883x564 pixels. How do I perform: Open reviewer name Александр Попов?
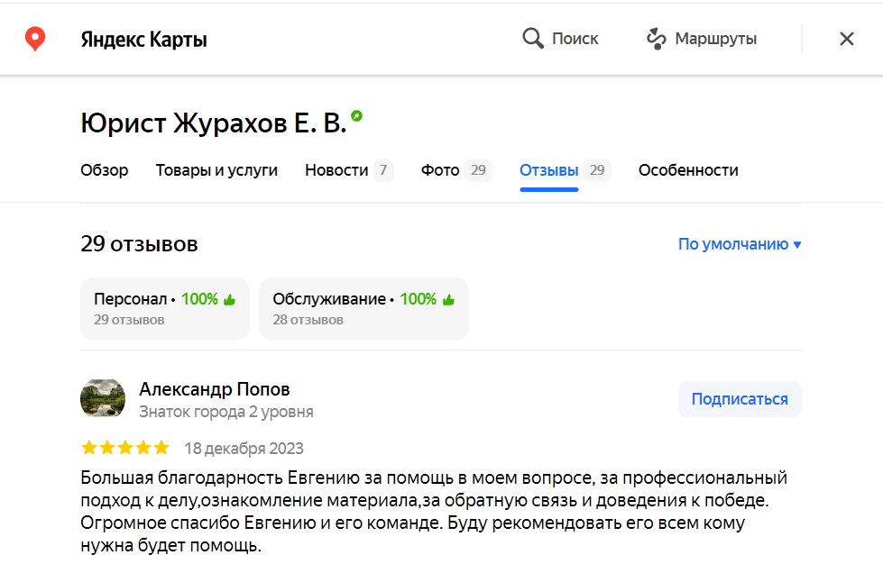215,389
